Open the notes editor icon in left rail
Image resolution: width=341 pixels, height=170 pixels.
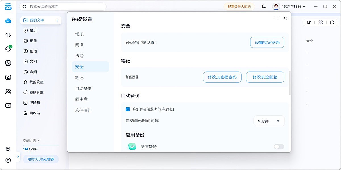tap(8, 77)
